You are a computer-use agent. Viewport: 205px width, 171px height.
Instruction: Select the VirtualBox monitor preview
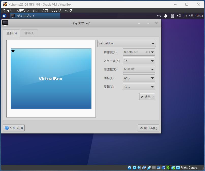(51, 79)
